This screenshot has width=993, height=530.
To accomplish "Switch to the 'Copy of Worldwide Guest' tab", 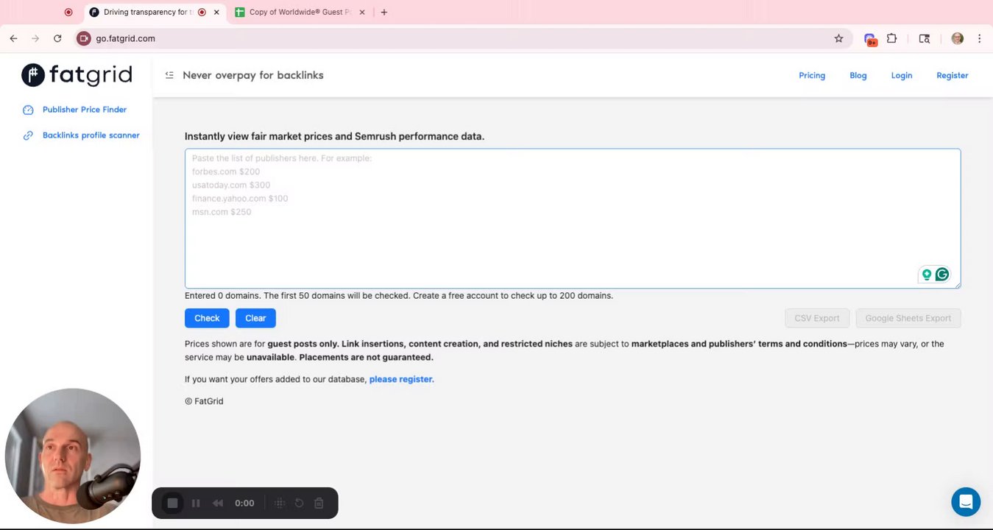I will (300, 12).
